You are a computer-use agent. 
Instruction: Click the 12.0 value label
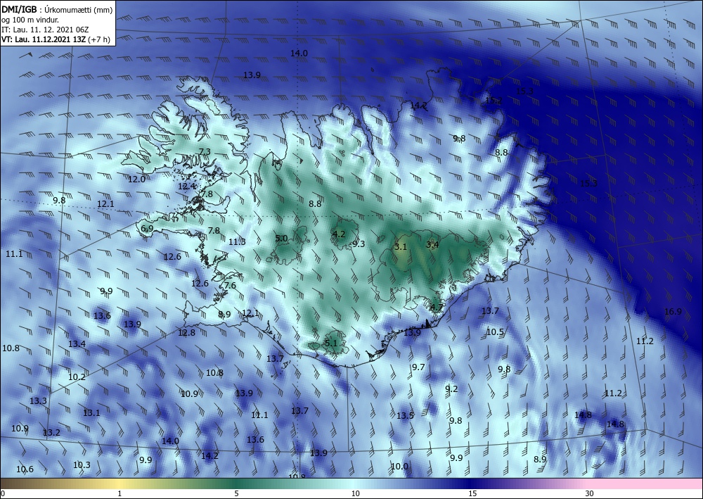coord(137,179)
